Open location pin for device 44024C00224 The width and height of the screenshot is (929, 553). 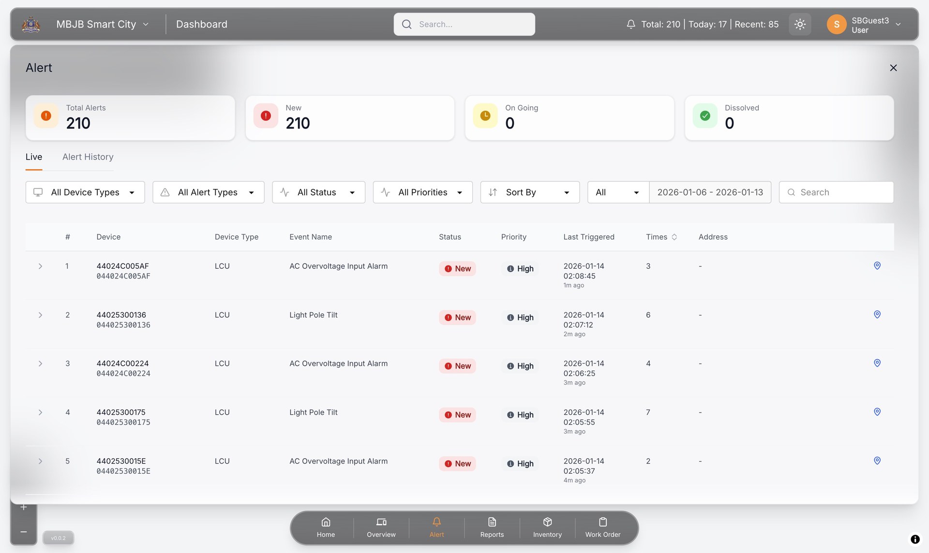coord(877,363)
